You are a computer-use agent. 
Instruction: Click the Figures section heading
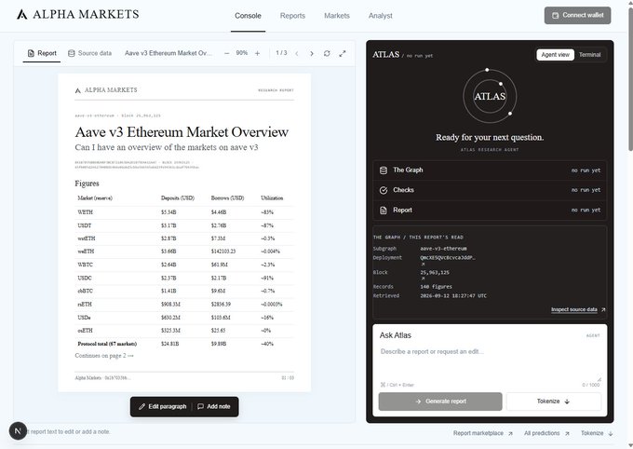pyautogui.click(x=87, y=184)
